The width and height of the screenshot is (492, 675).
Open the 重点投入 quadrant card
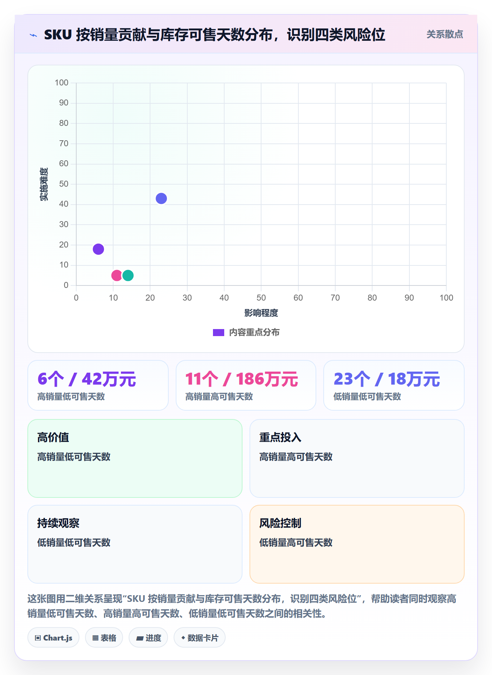point(357,458)
